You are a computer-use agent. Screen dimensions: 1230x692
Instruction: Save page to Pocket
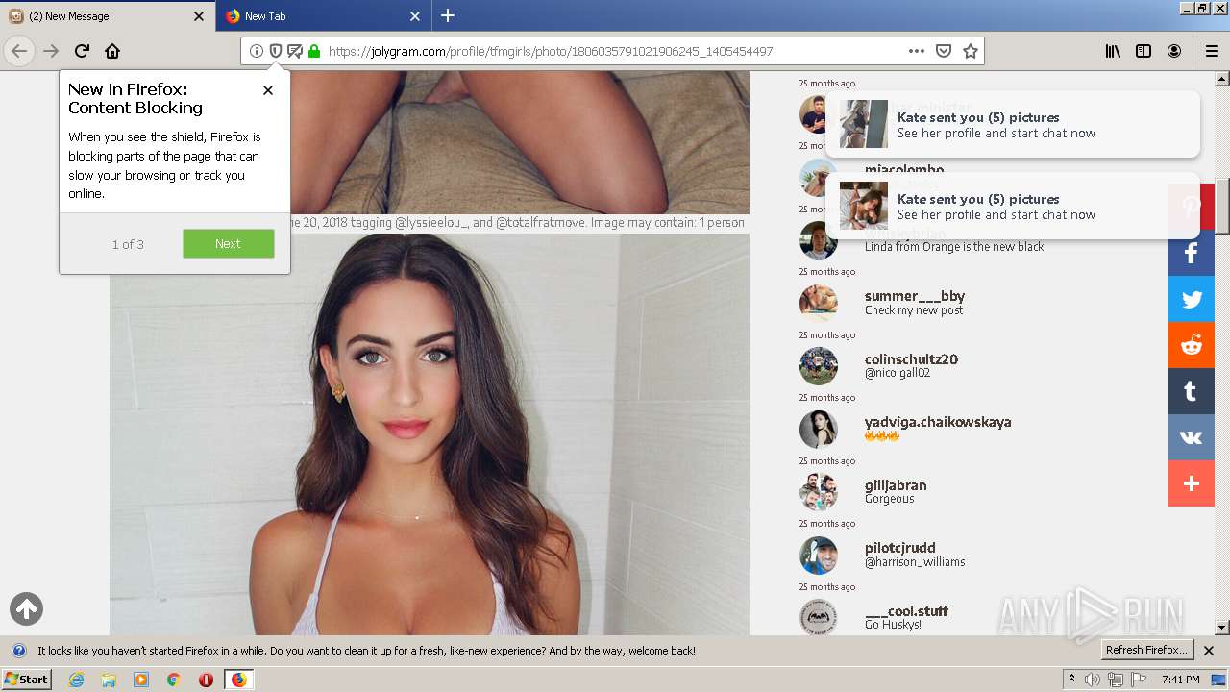(944, 51)
